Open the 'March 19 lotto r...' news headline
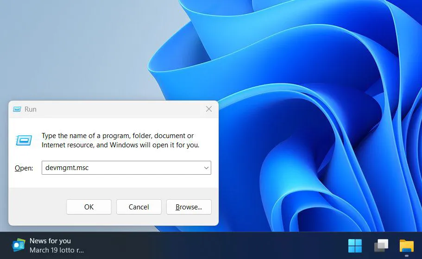422x259 pixels. (57, 250)
